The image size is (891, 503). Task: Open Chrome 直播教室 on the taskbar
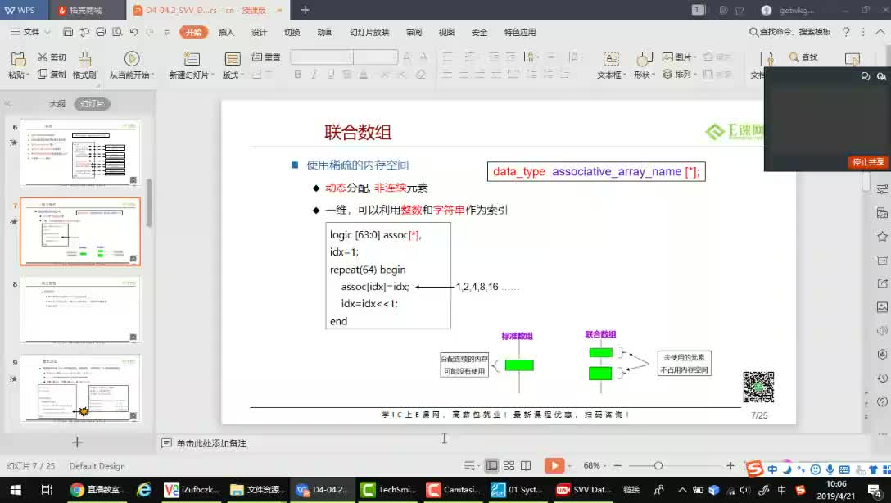(x=97, y=489)
